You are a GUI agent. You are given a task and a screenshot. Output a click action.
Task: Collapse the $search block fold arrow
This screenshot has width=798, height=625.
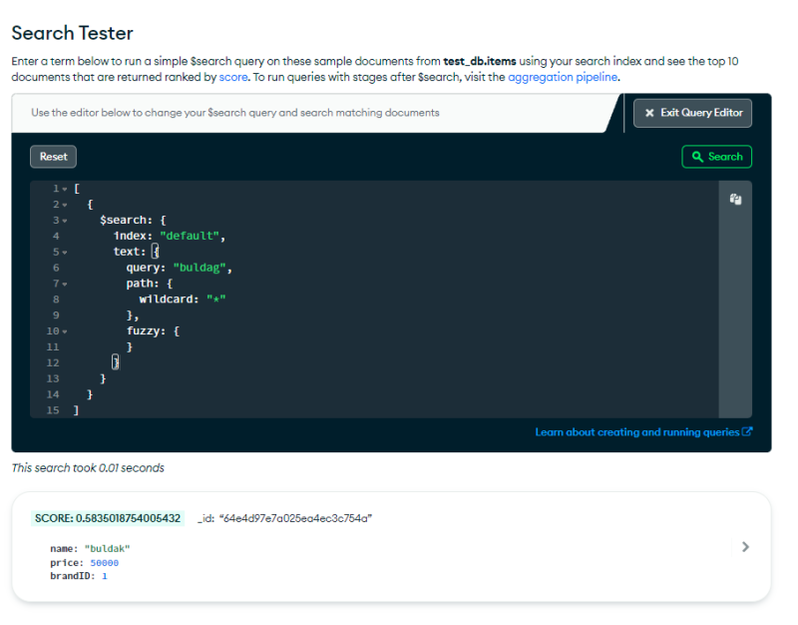[x=65, y=221]
